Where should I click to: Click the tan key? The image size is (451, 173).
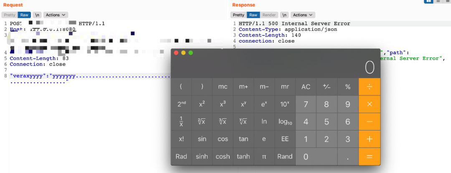pyautogui.click(x=243, y=139)
